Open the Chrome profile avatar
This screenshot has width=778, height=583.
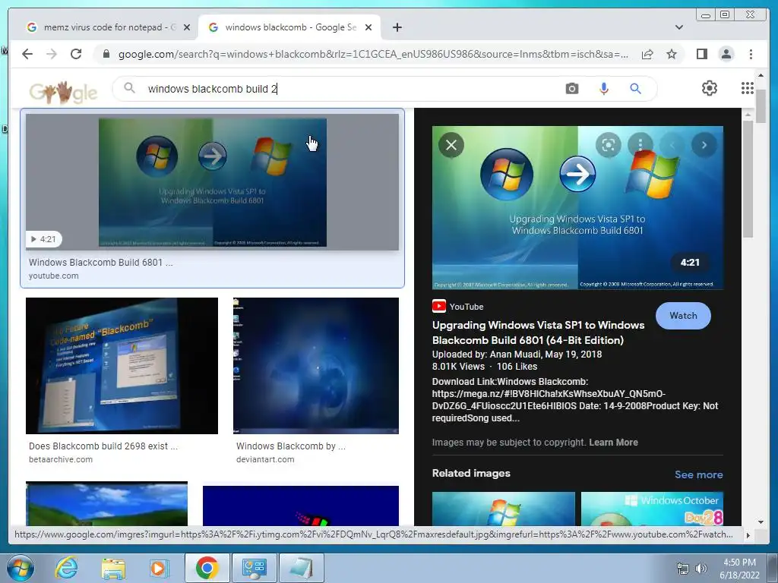coord(726,54)
